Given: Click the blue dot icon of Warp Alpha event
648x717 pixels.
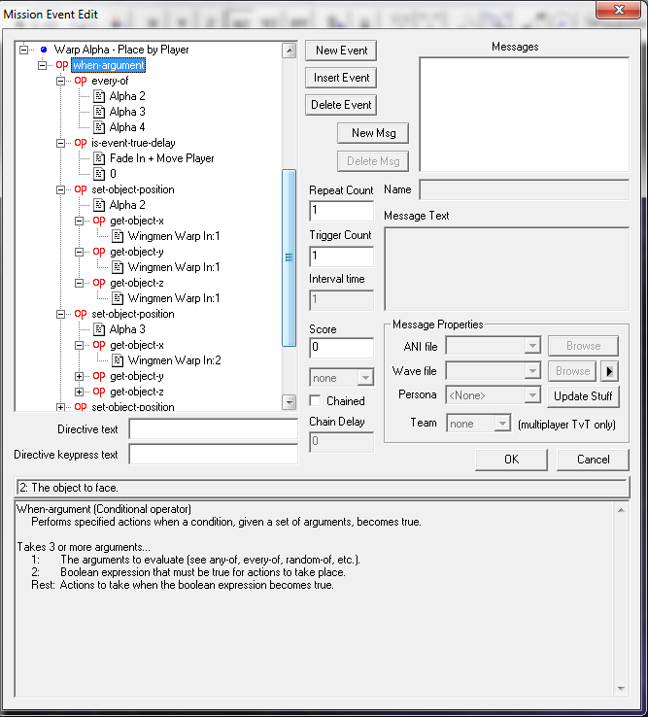Looking at the screenshot, I should [44, 50].
